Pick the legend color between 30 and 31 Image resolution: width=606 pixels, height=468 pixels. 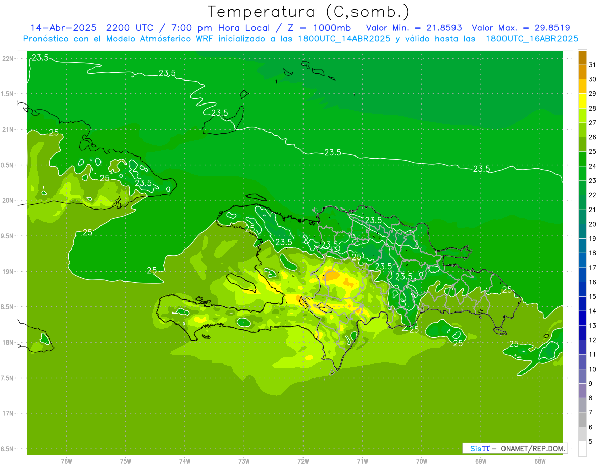click(x=582, y=72)
